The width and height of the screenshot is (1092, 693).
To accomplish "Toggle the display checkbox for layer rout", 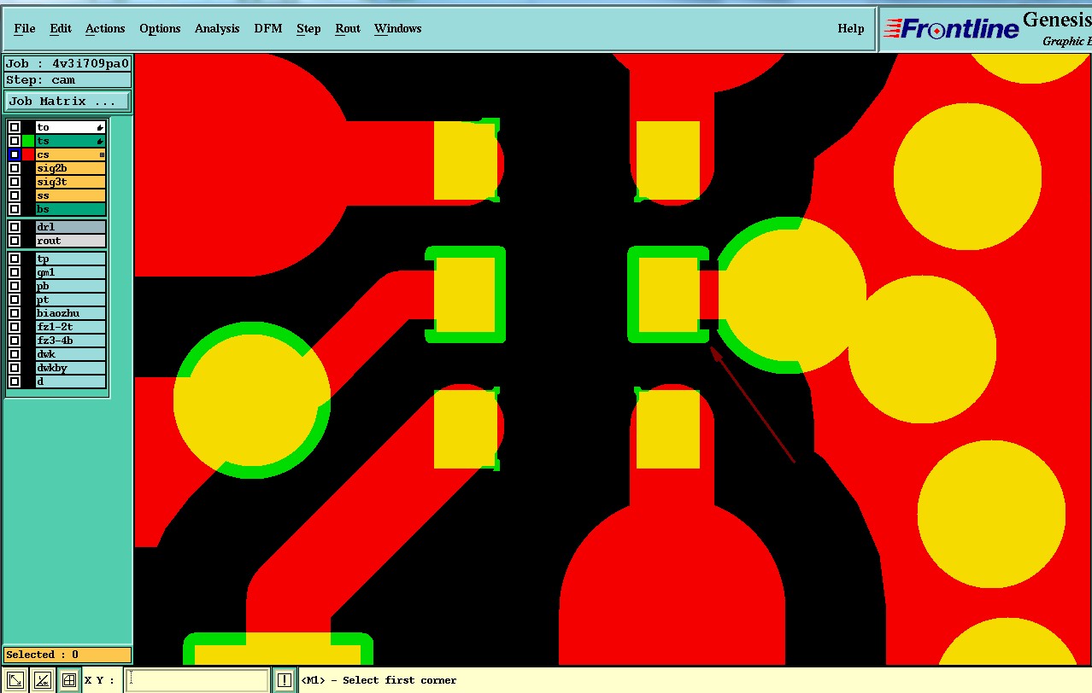I will coord(15,241).
